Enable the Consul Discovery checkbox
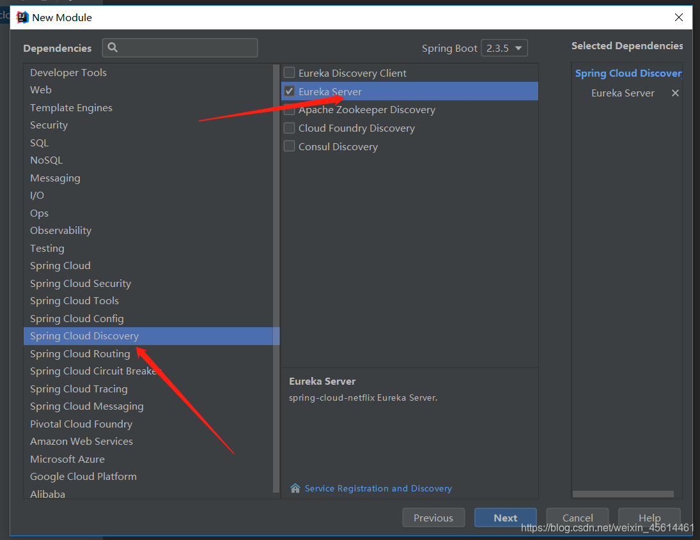Viewport: 700px width, 540px height. coord(290,146)
